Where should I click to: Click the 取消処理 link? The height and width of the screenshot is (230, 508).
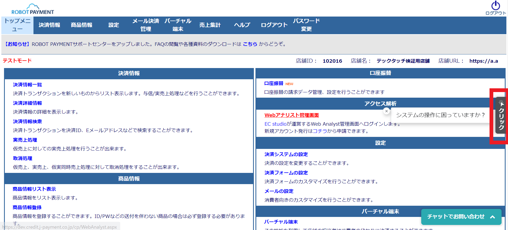point(22,158)
